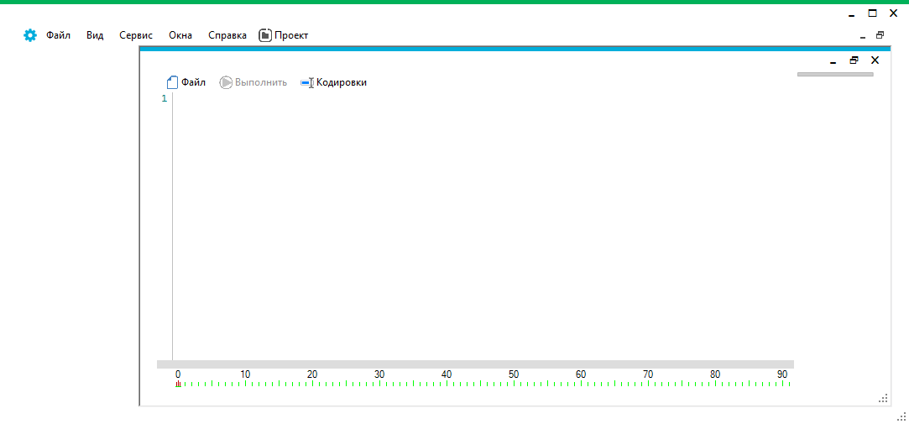Restore the inner editor window size
The width and height of the screenshot is (909, 424).
click(854, 60)
